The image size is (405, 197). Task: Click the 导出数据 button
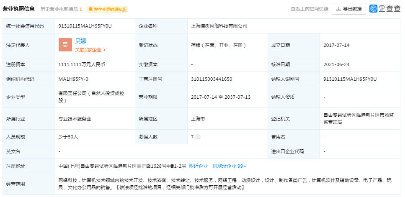point(349,9)
